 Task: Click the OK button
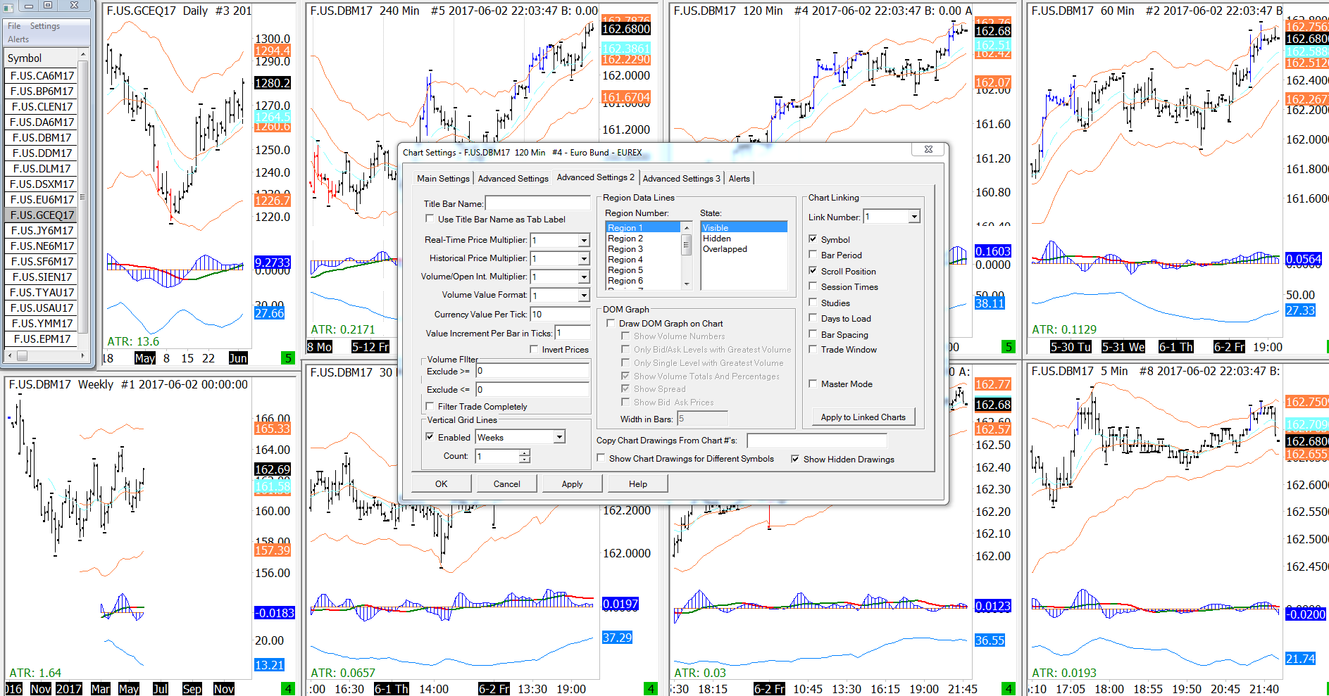[442, 483]
